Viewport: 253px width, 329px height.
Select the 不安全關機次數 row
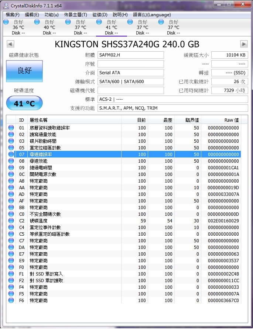coord(124,214)
